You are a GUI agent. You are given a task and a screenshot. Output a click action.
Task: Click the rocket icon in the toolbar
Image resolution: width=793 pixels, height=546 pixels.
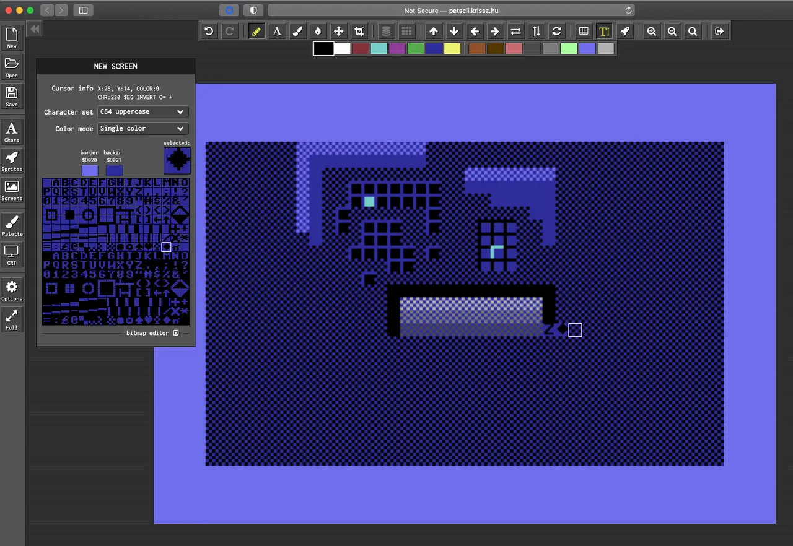tap(624, 31)
